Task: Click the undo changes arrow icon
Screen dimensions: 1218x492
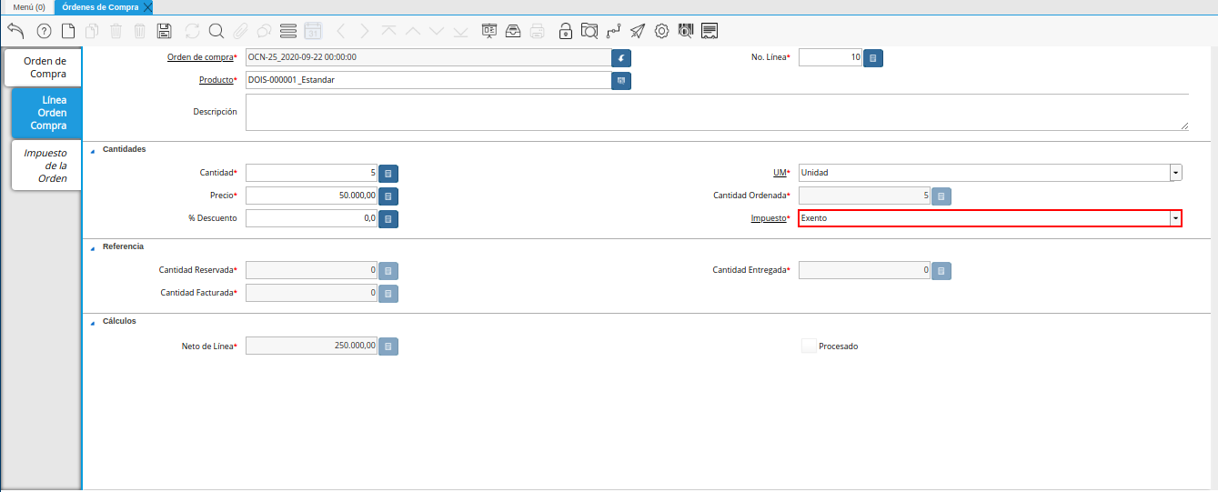Action: 15,31
